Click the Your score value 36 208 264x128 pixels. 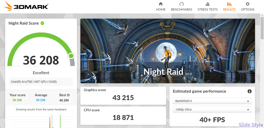tap(17, 100)
